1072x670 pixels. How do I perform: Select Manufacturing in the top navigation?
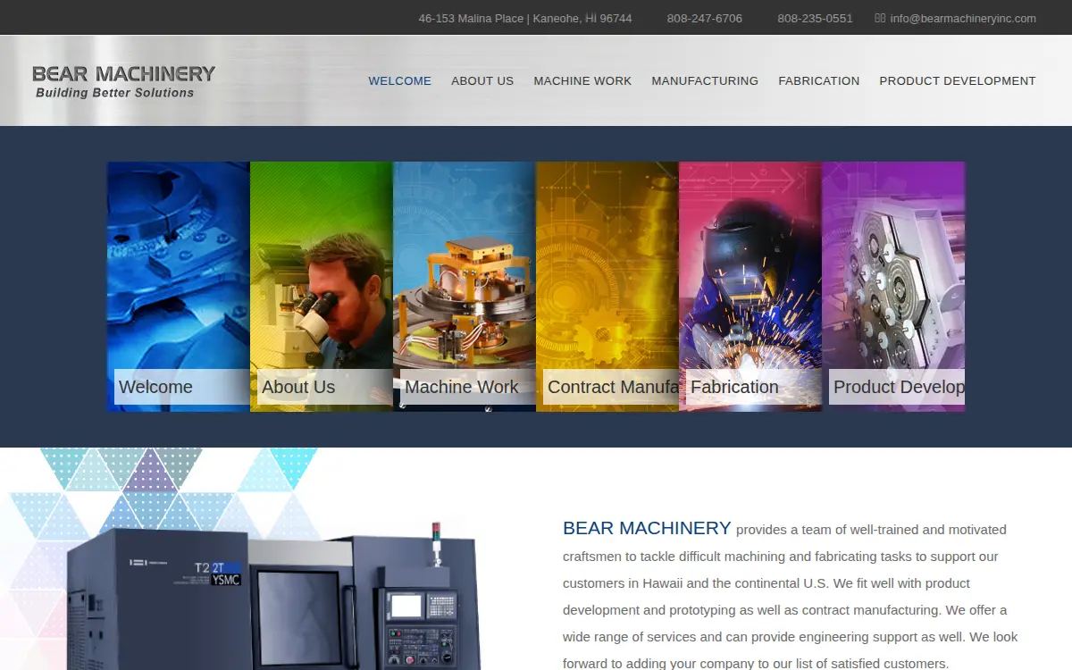tap(705, 80)
